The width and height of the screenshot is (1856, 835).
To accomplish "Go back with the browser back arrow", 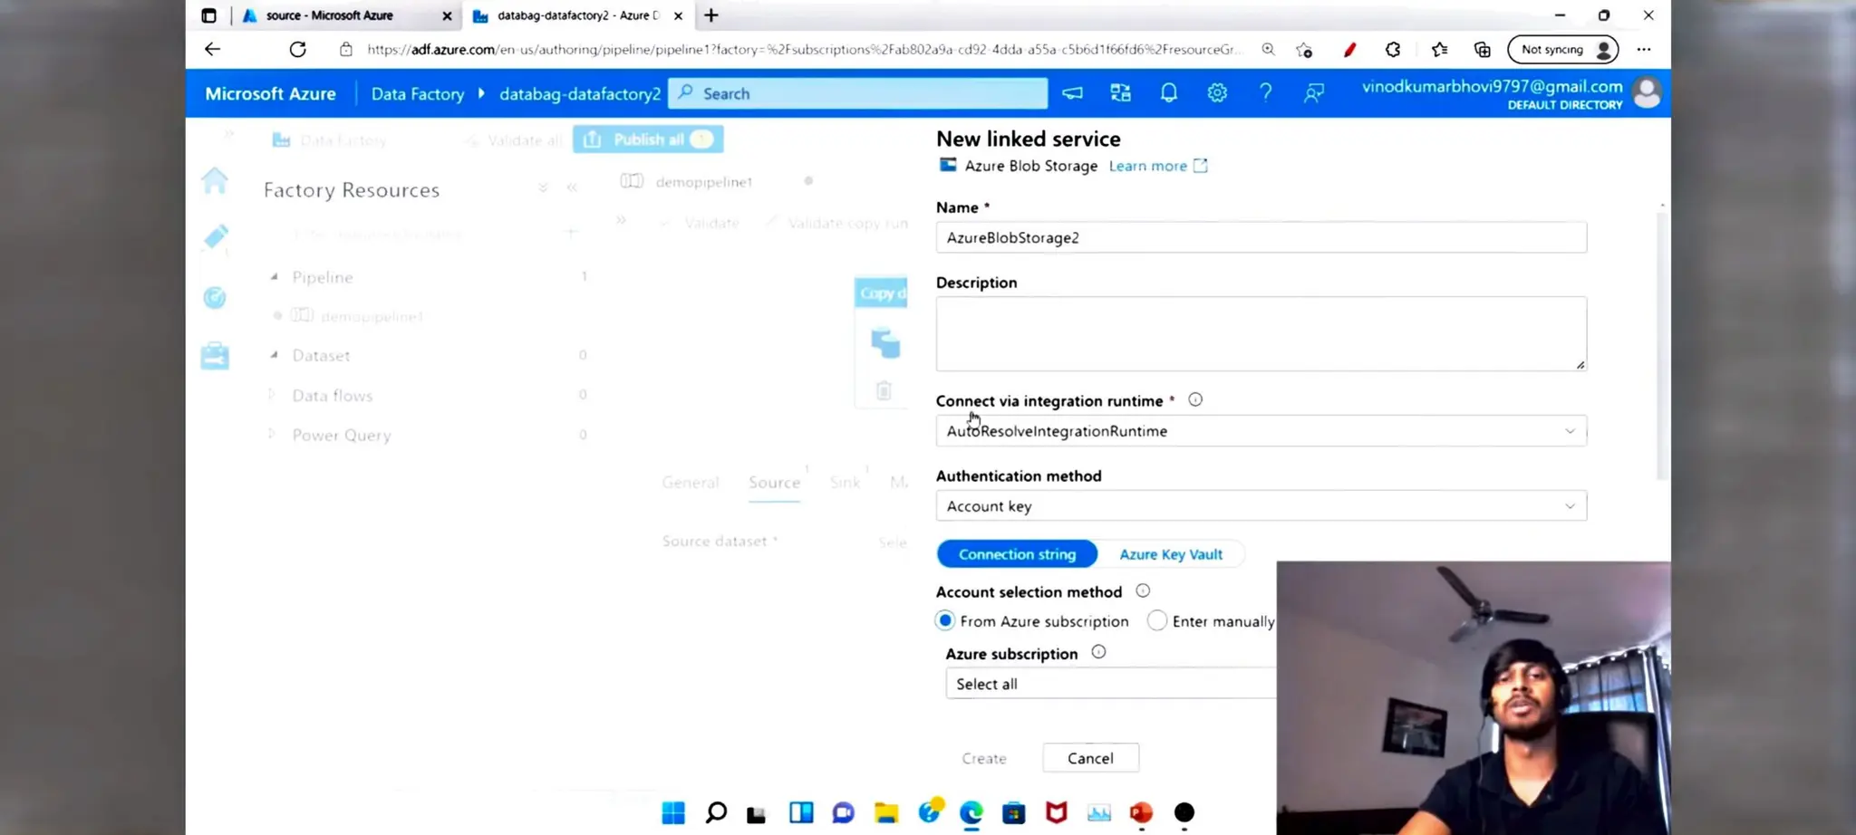I will pos(212,49).
